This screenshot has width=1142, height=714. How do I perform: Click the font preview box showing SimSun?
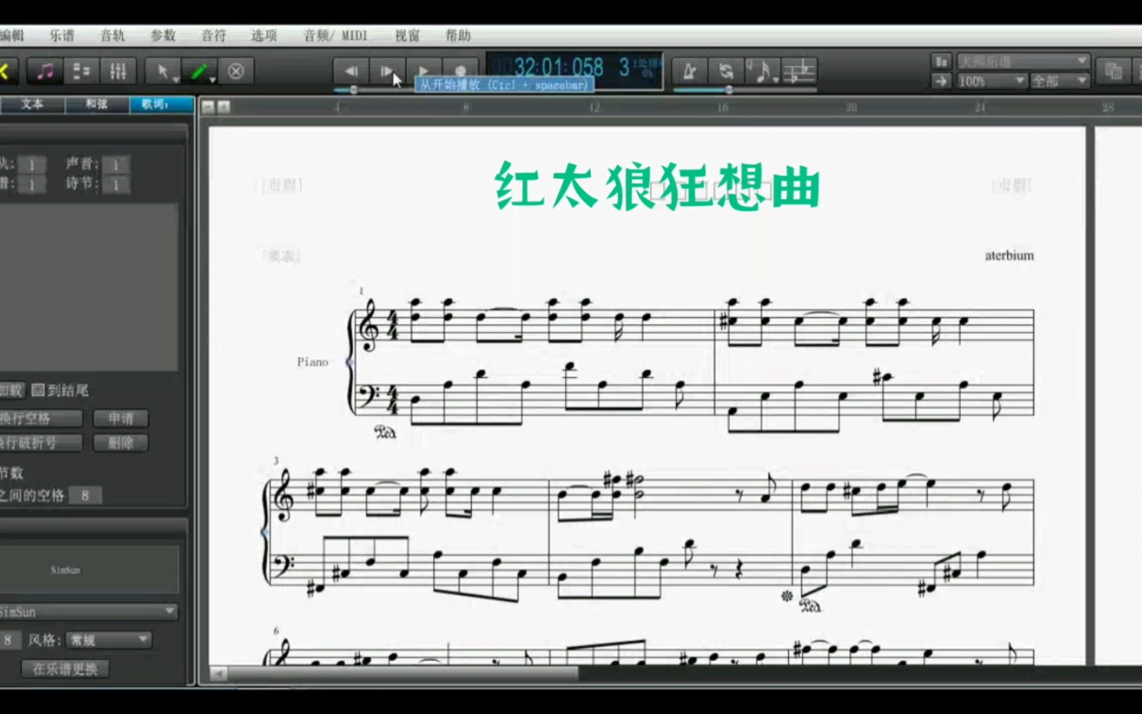[x=89, y=569]
